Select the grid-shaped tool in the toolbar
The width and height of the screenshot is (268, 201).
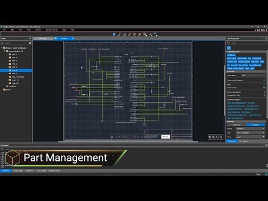click(125, 34)
